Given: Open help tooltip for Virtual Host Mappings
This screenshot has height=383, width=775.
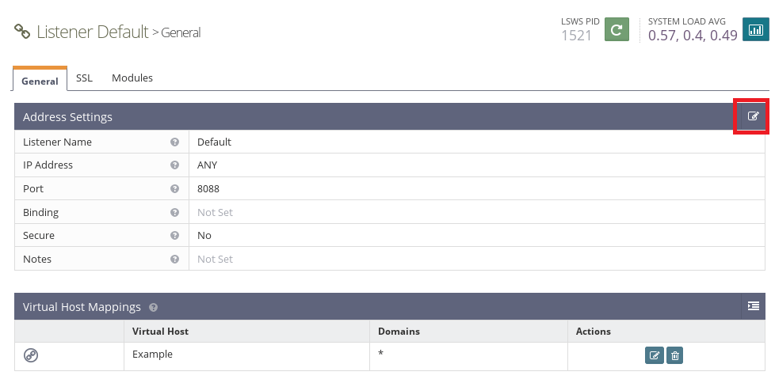Looking at the screenshot, I should point(153,307).
